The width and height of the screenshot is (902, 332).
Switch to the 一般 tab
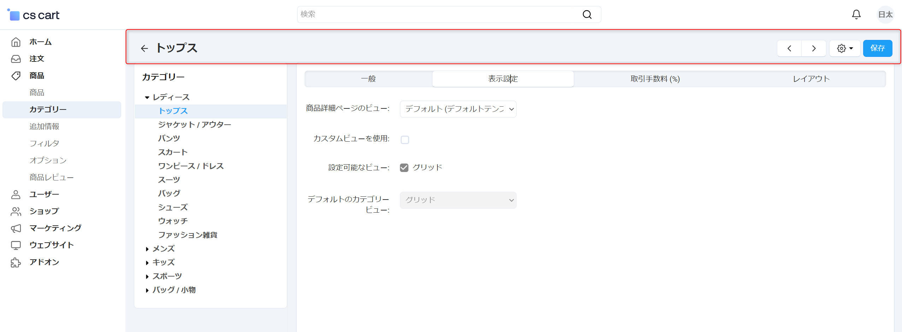click(x=368, y=79)
